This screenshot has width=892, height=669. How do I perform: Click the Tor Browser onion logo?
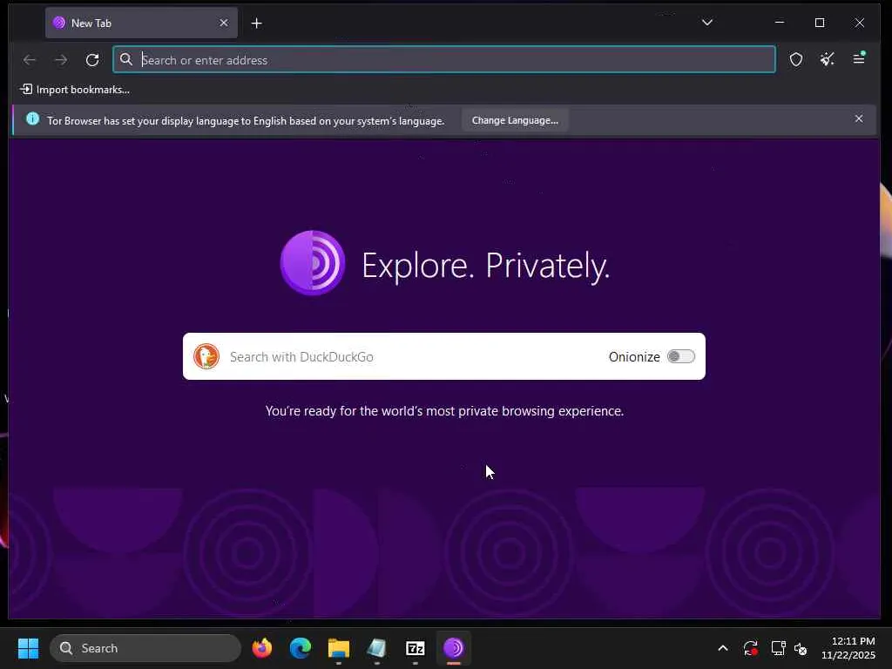click(x=313, y=263)
